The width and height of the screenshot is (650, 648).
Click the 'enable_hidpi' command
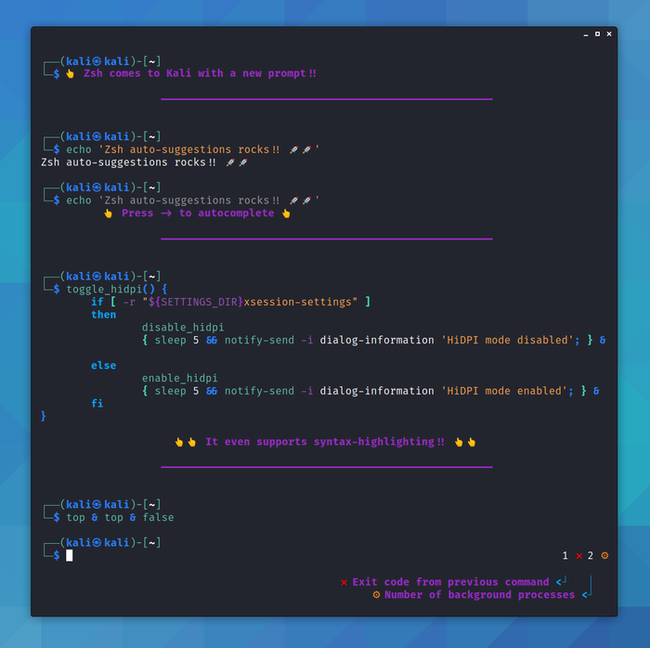179,378
